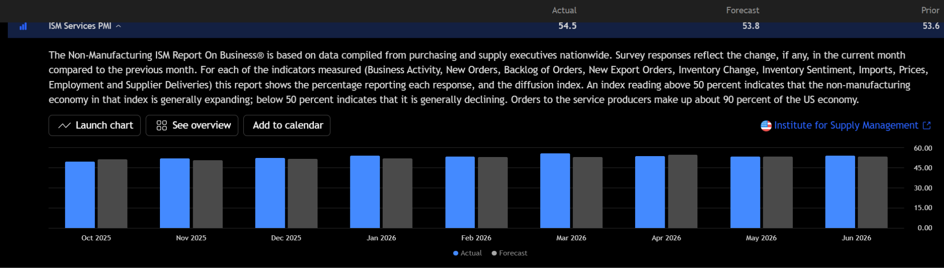The height and width of the screenshot is (268, 944).
Task: Click the Mar 2026 axis label
Action: point(571,238)
